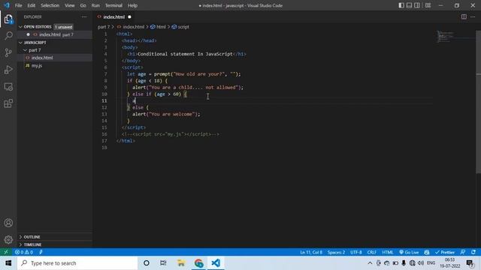The width and height of the screenshot is (481, 270).
Task: Open the editor more actions ellipsis
Action: (x=473, y=16)
